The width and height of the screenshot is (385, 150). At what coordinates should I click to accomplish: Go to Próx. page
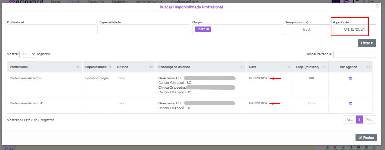369,120
